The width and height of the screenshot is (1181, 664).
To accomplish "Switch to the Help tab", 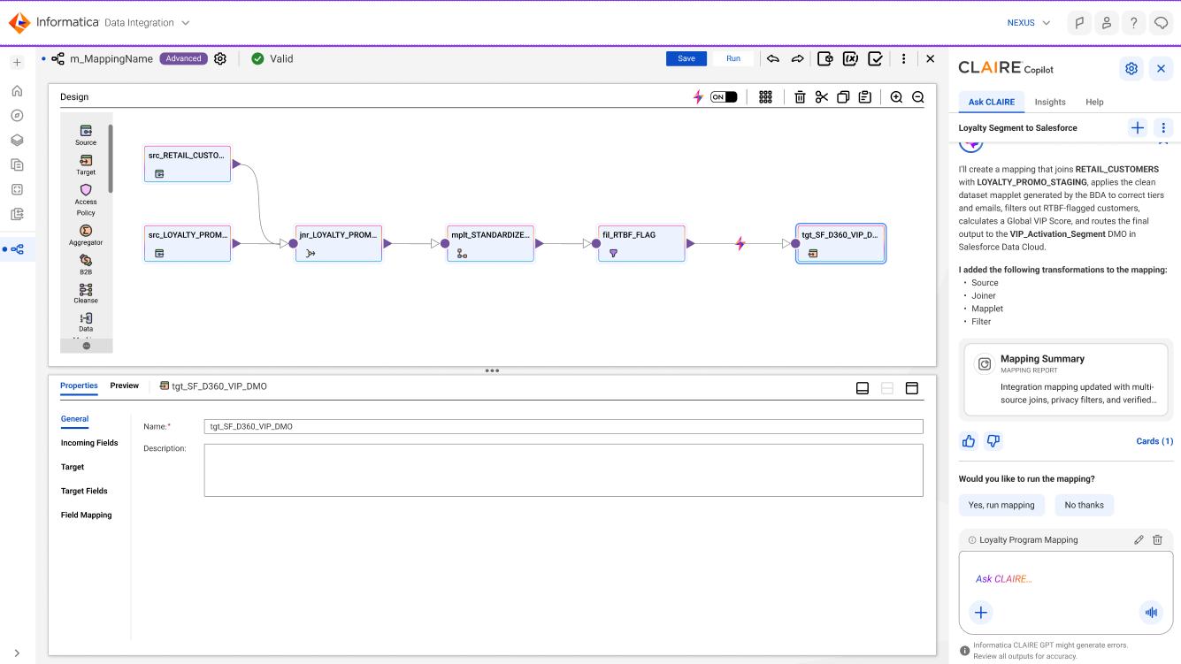I will [x=1094, y=102].
